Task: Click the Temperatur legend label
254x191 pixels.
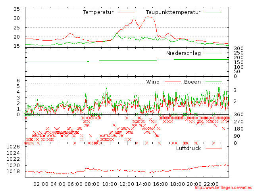Action: tap(98, 12)
